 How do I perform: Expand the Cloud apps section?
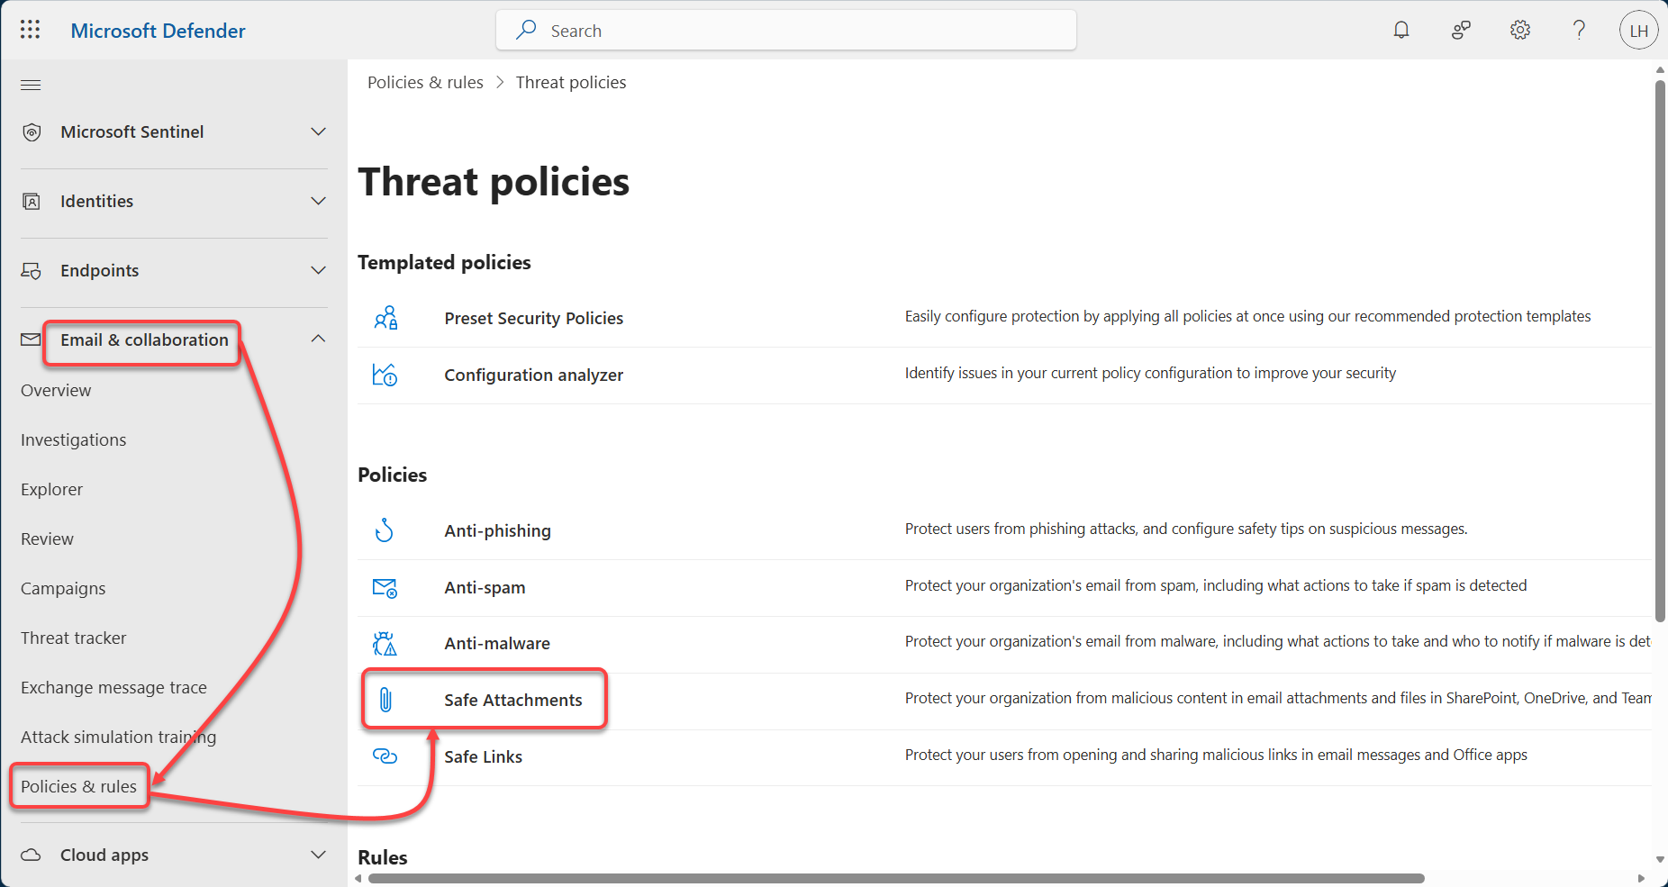coord(318,855)
